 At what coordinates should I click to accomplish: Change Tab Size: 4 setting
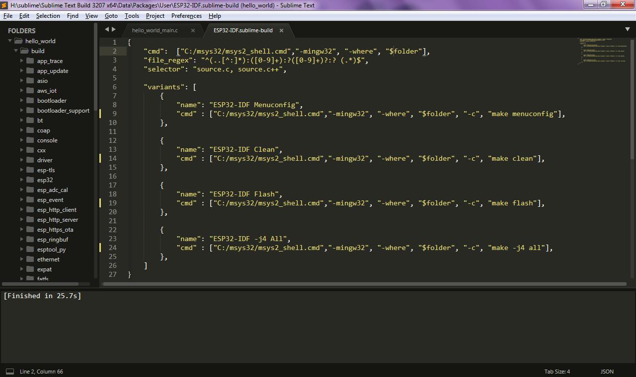tap(557, 372)
